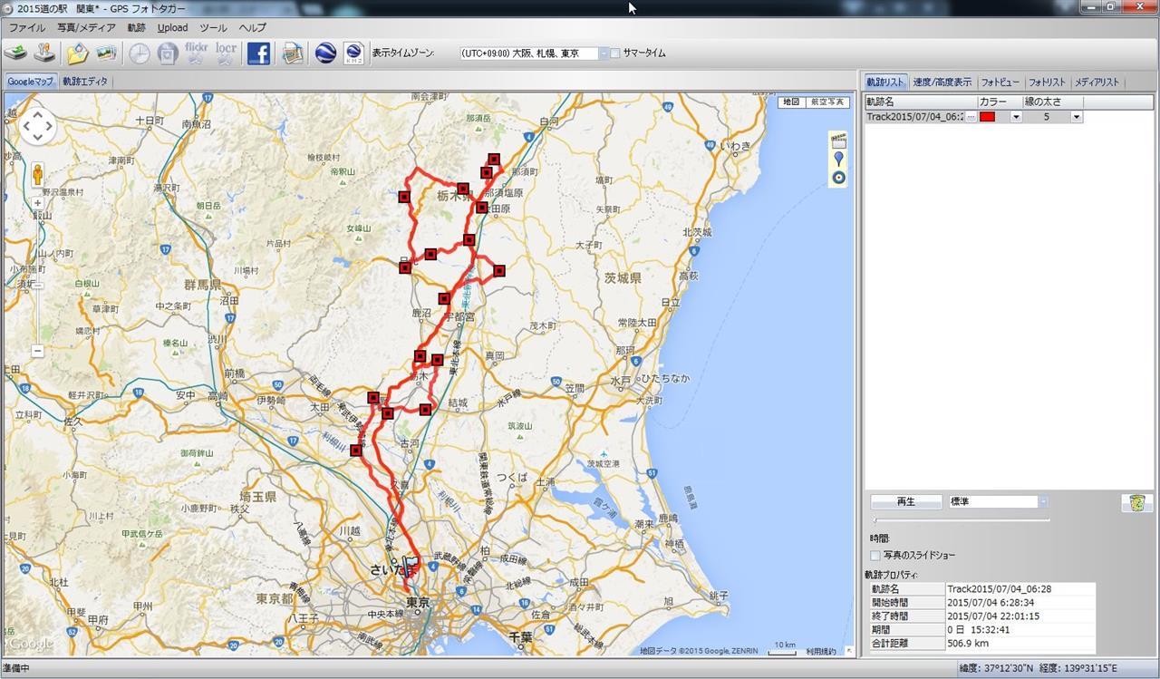Open the Upload menu

tap(172, 28)
